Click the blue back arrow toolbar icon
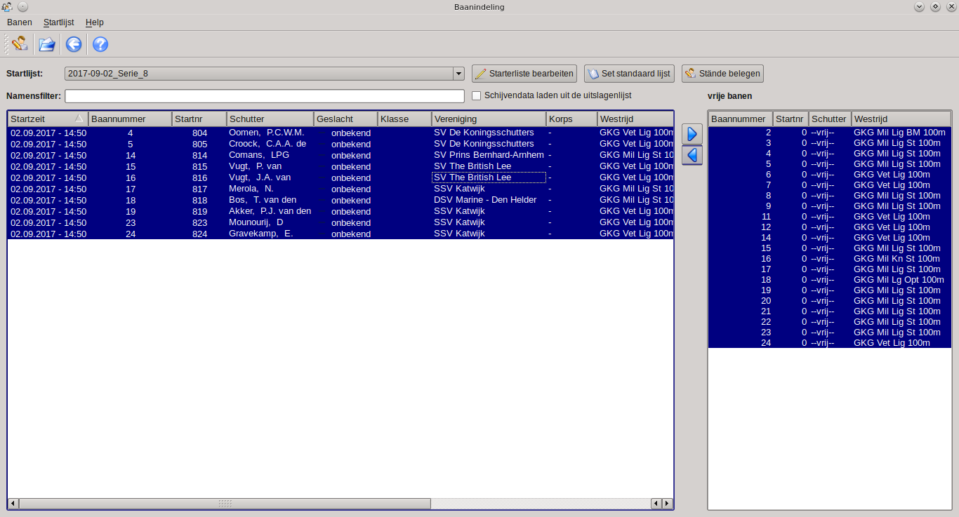Screen dimensions: 959x517 74,45
